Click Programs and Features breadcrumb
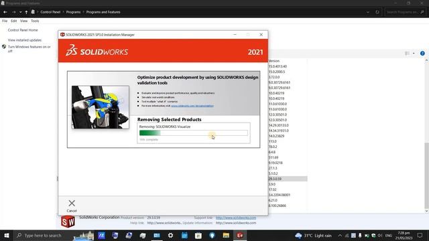 click(x=103, y=12)
